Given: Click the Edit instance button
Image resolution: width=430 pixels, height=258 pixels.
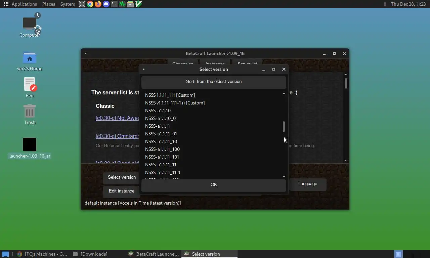Looking at the screenshot, I should point(122,191).
